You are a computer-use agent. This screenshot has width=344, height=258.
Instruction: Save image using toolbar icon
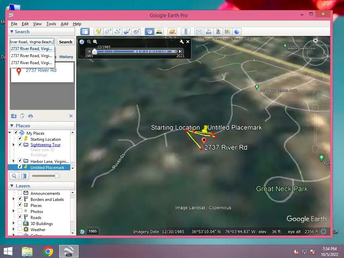pyautogui.click(x=218, y=32)
